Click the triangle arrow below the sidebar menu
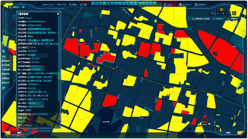 click(x=4, y=88)
